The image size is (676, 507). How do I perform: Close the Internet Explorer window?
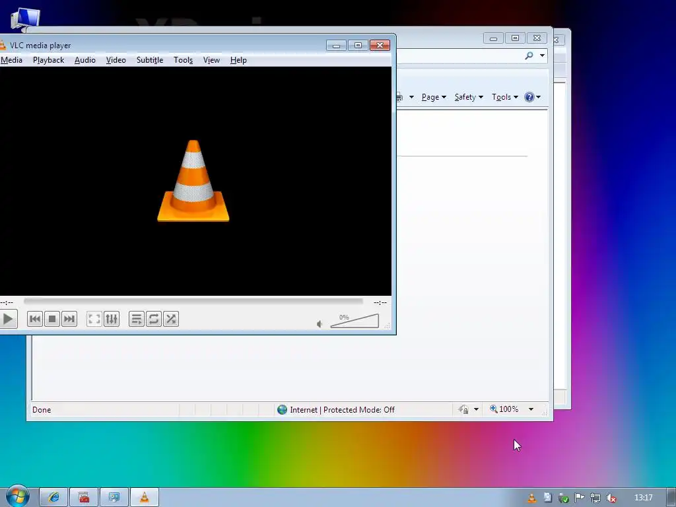537,38
